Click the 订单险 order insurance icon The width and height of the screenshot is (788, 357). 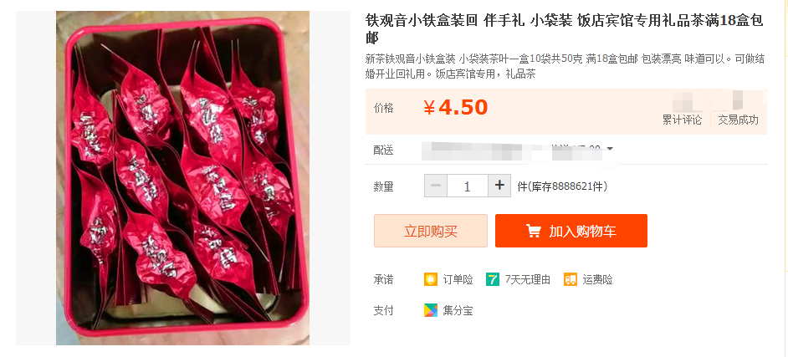431,279
